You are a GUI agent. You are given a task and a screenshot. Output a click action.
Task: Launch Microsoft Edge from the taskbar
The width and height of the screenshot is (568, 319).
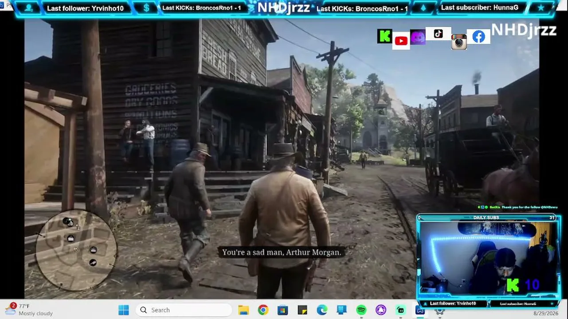(322, 310)
